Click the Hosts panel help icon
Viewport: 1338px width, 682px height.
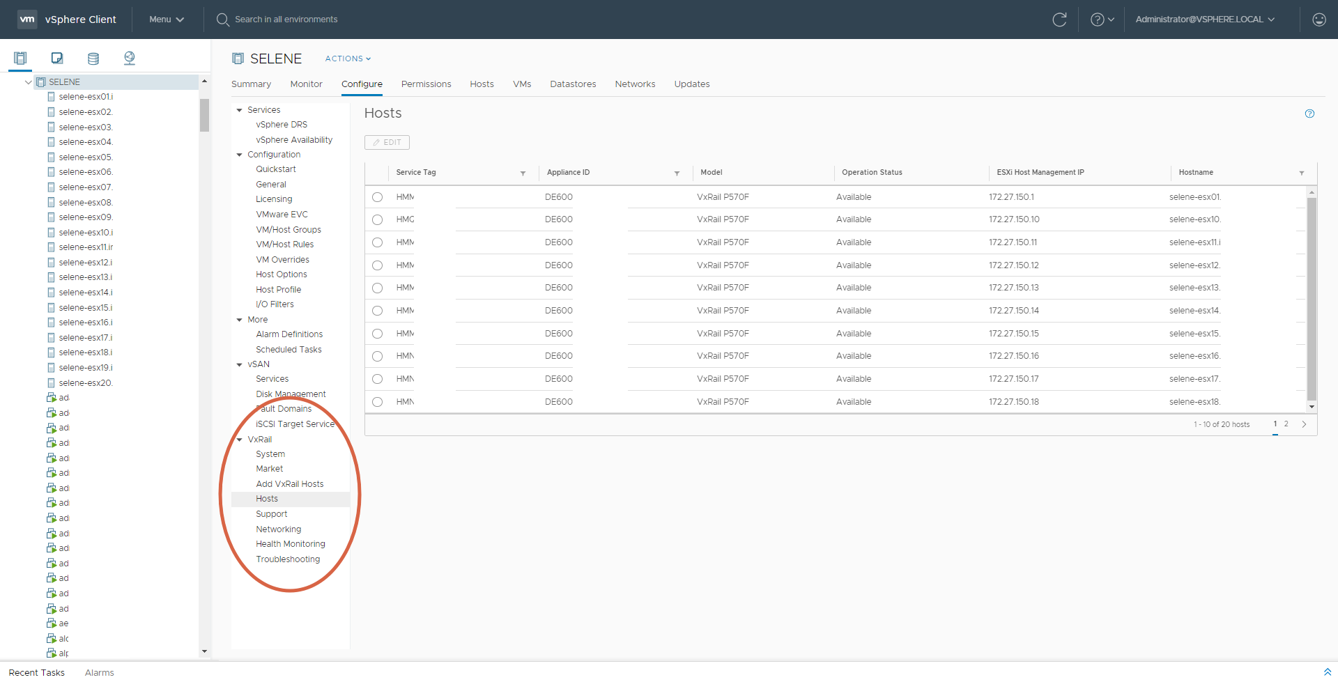tap(1309, 114)
